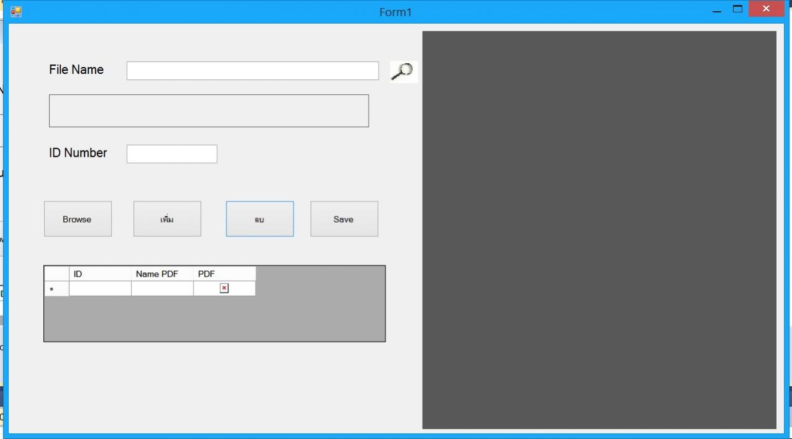Viewport: 792px width, 439px height.
Task: Click the ID Number label
Action: 78,153
